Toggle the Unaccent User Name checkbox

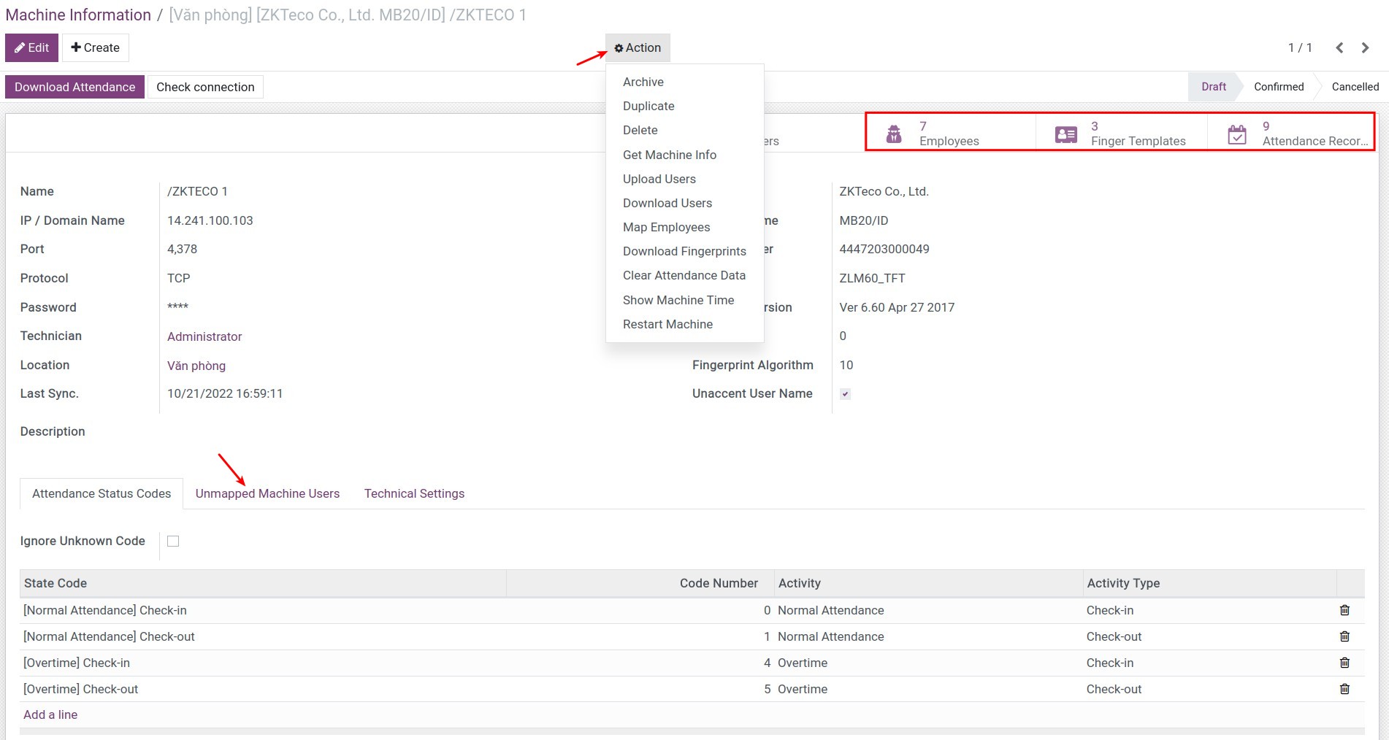point(845,394)
